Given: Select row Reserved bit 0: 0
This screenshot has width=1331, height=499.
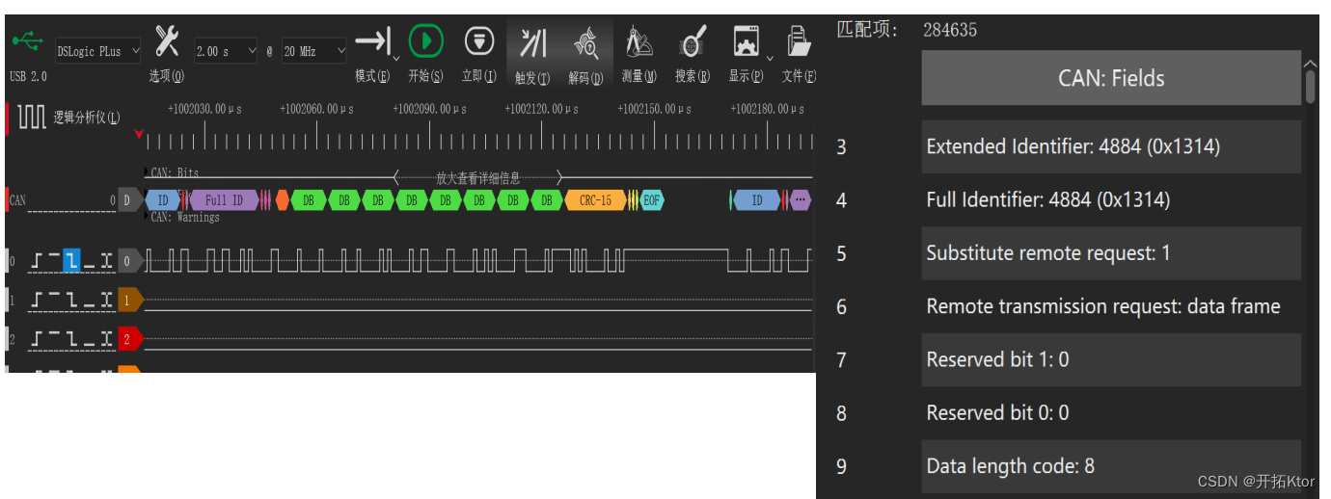Looking at the screenshot, I should tap(1111, 412).
